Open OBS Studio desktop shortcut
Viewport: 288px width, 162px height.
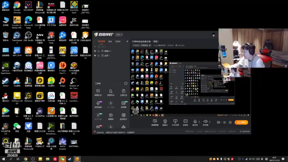click(28, 36)
